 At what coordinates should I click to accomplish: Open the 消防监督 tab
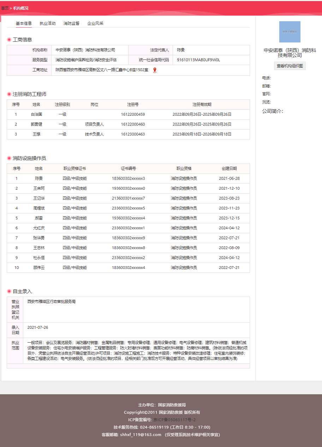(x=71, y=23)
